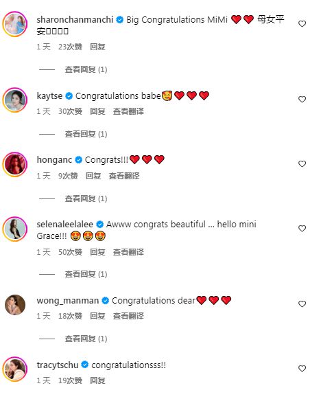Reply to tracytschu's comment
The height and width of the screenshot is (399, 310).
[97, 380]
